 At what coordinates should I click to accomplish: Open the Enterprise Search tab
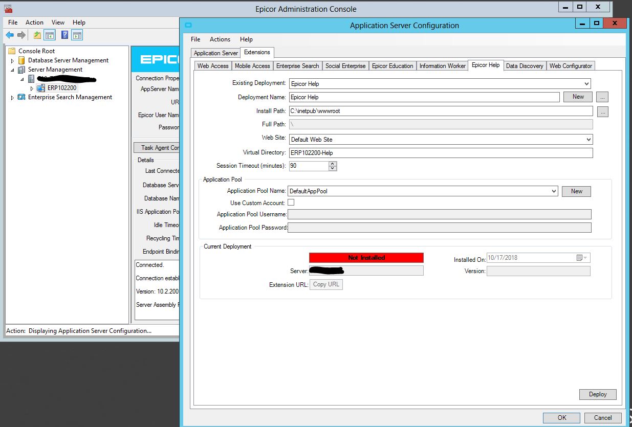[297, 66]
